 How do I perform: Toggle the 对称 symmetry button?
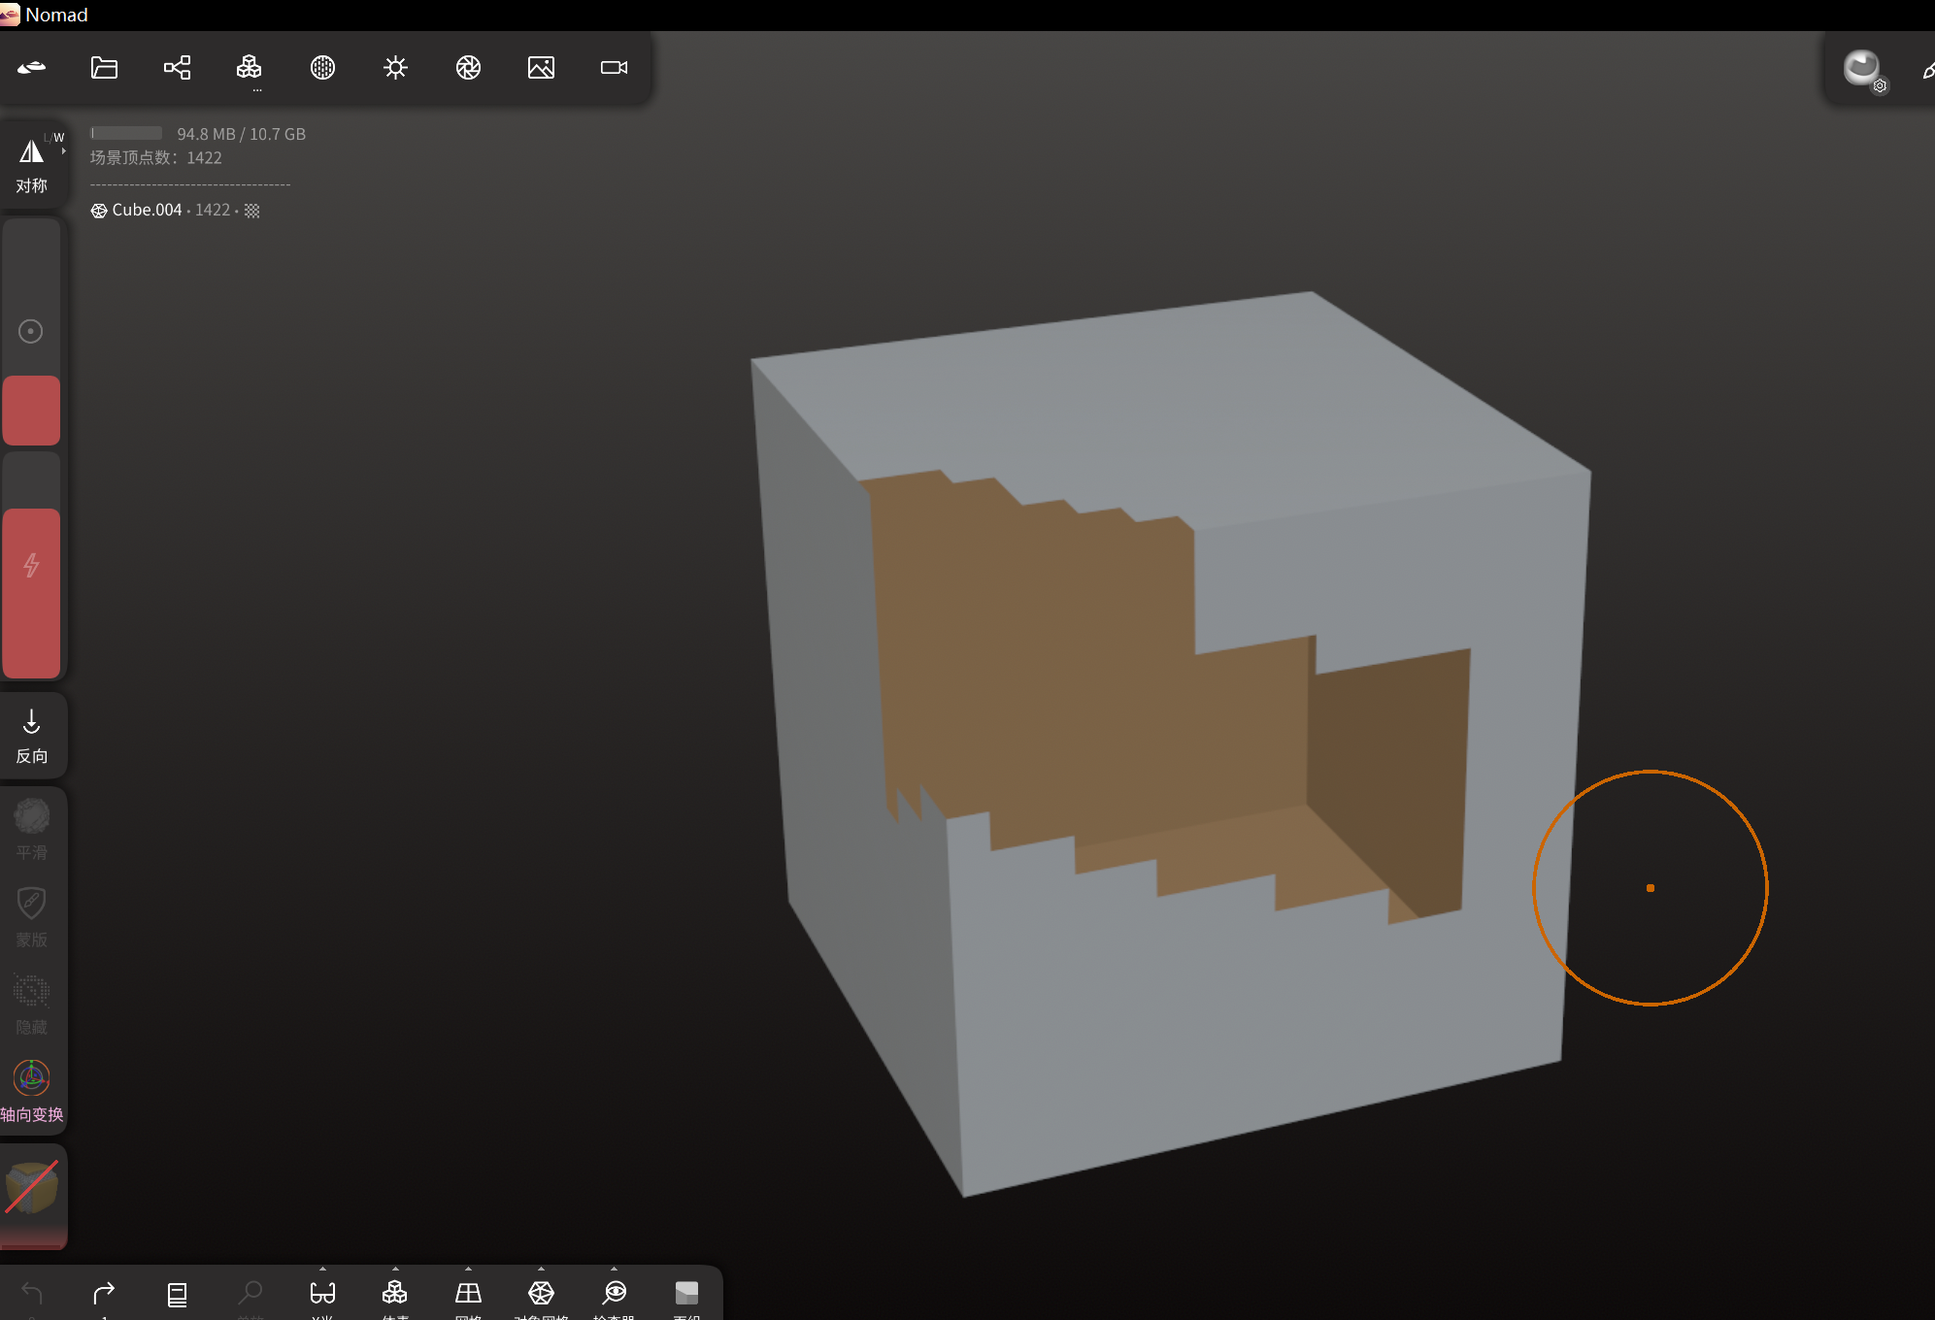[31, 164]
